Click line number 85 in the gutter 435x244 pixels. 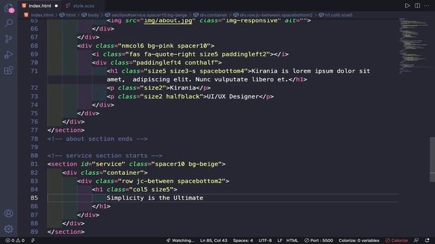coord(34,198)
